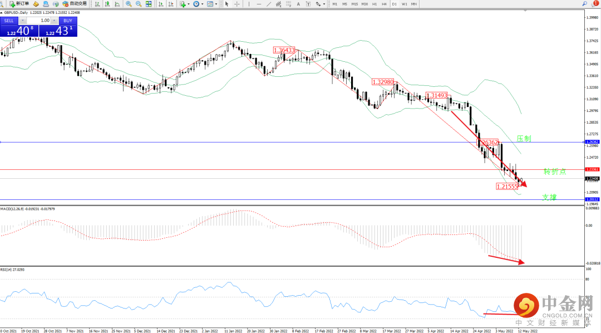Viewport: 601px width, 333px height.
Task: Click the SELL button
Action: (9, 21)
